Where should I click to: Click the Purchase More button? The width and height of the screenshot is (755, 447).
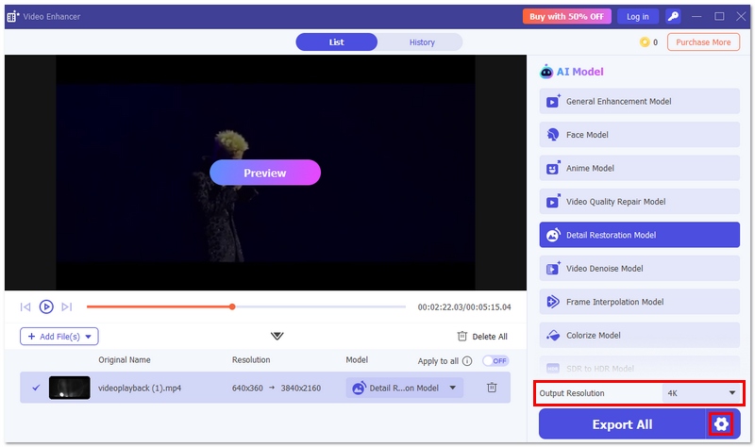click(703, 42)
